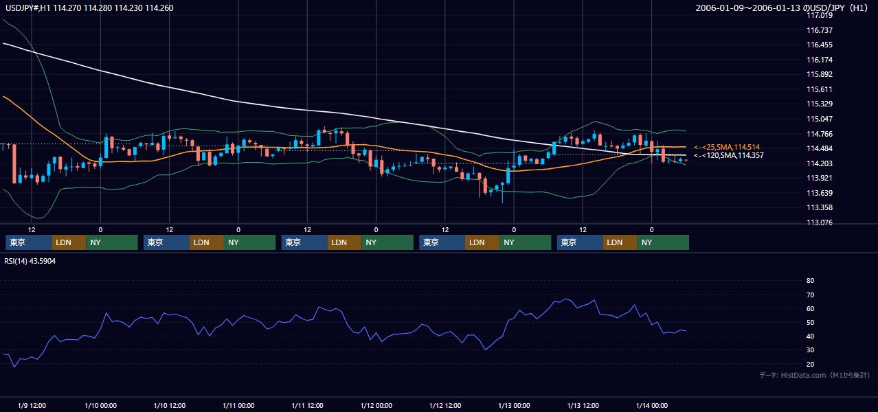Click the USDJPY#,H1 chart title text
Viewport: 878px width, 412px height.
pyautogui.click(x=89, y=8)
